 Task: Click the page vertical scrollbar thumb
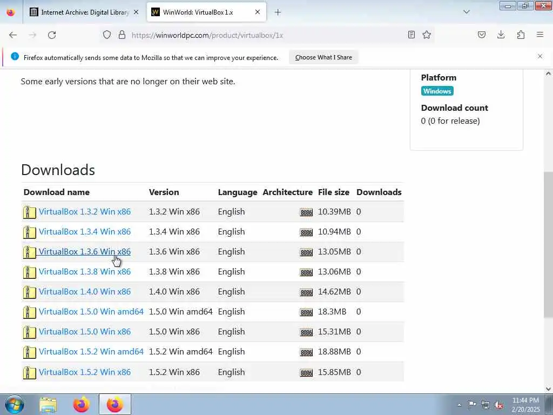tap(548, 244)
